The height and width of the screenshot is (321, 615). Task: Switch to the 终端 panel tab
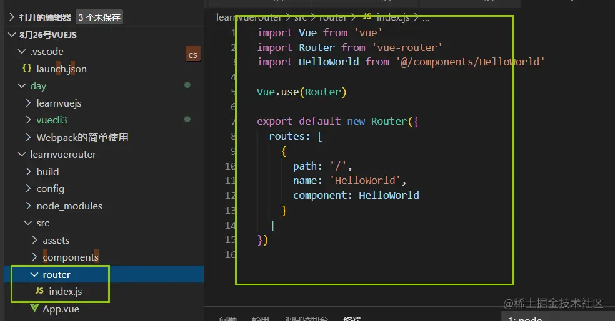click(x=352, y=319)
